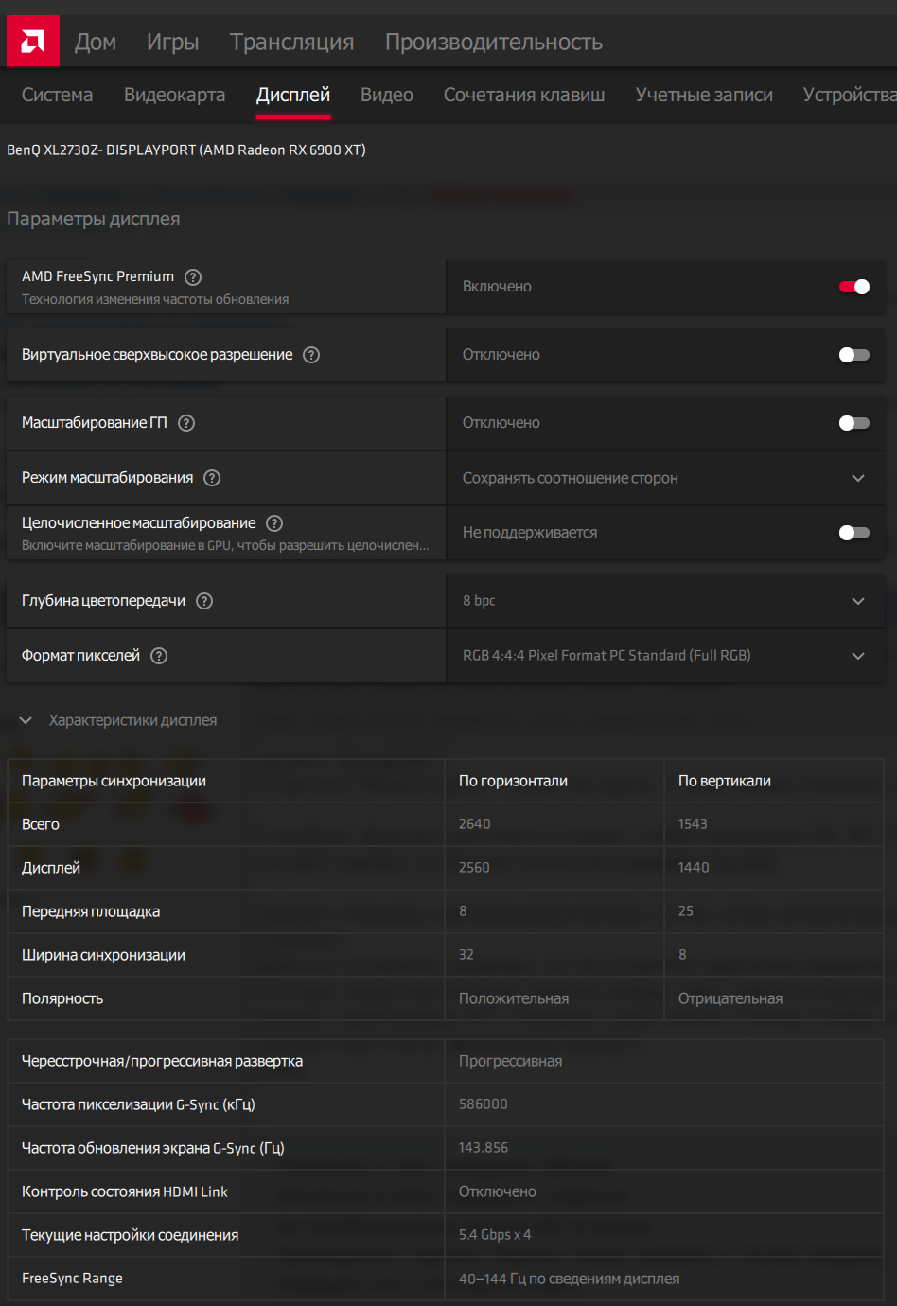Go to the Игры section
This screenshot has width=897, height=1306.
click(172, 42)
